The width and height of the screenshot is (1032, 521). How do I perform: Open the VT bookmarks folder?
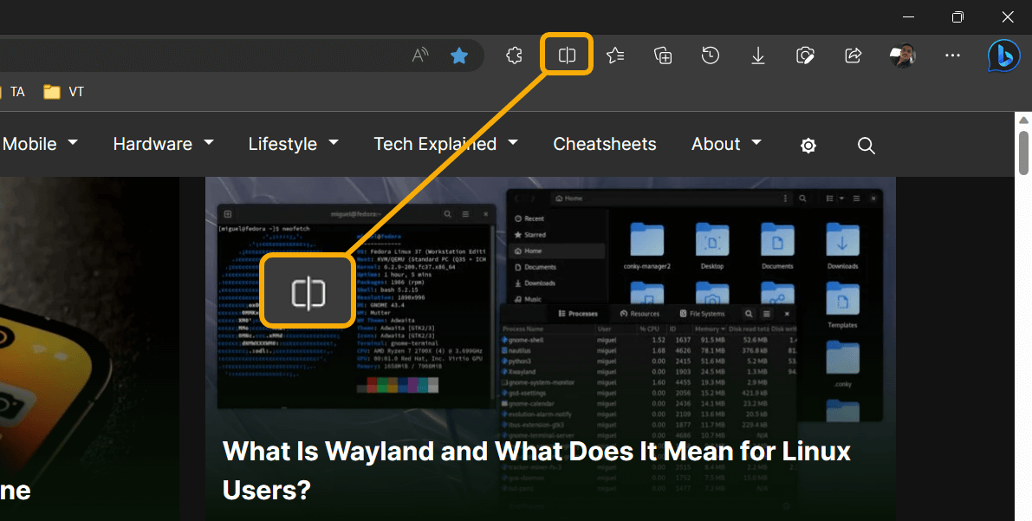point(63,91)
